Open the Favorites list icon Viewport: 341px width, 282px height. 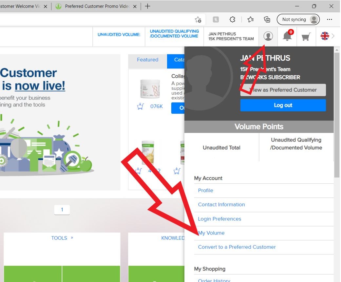coord(251,20)
